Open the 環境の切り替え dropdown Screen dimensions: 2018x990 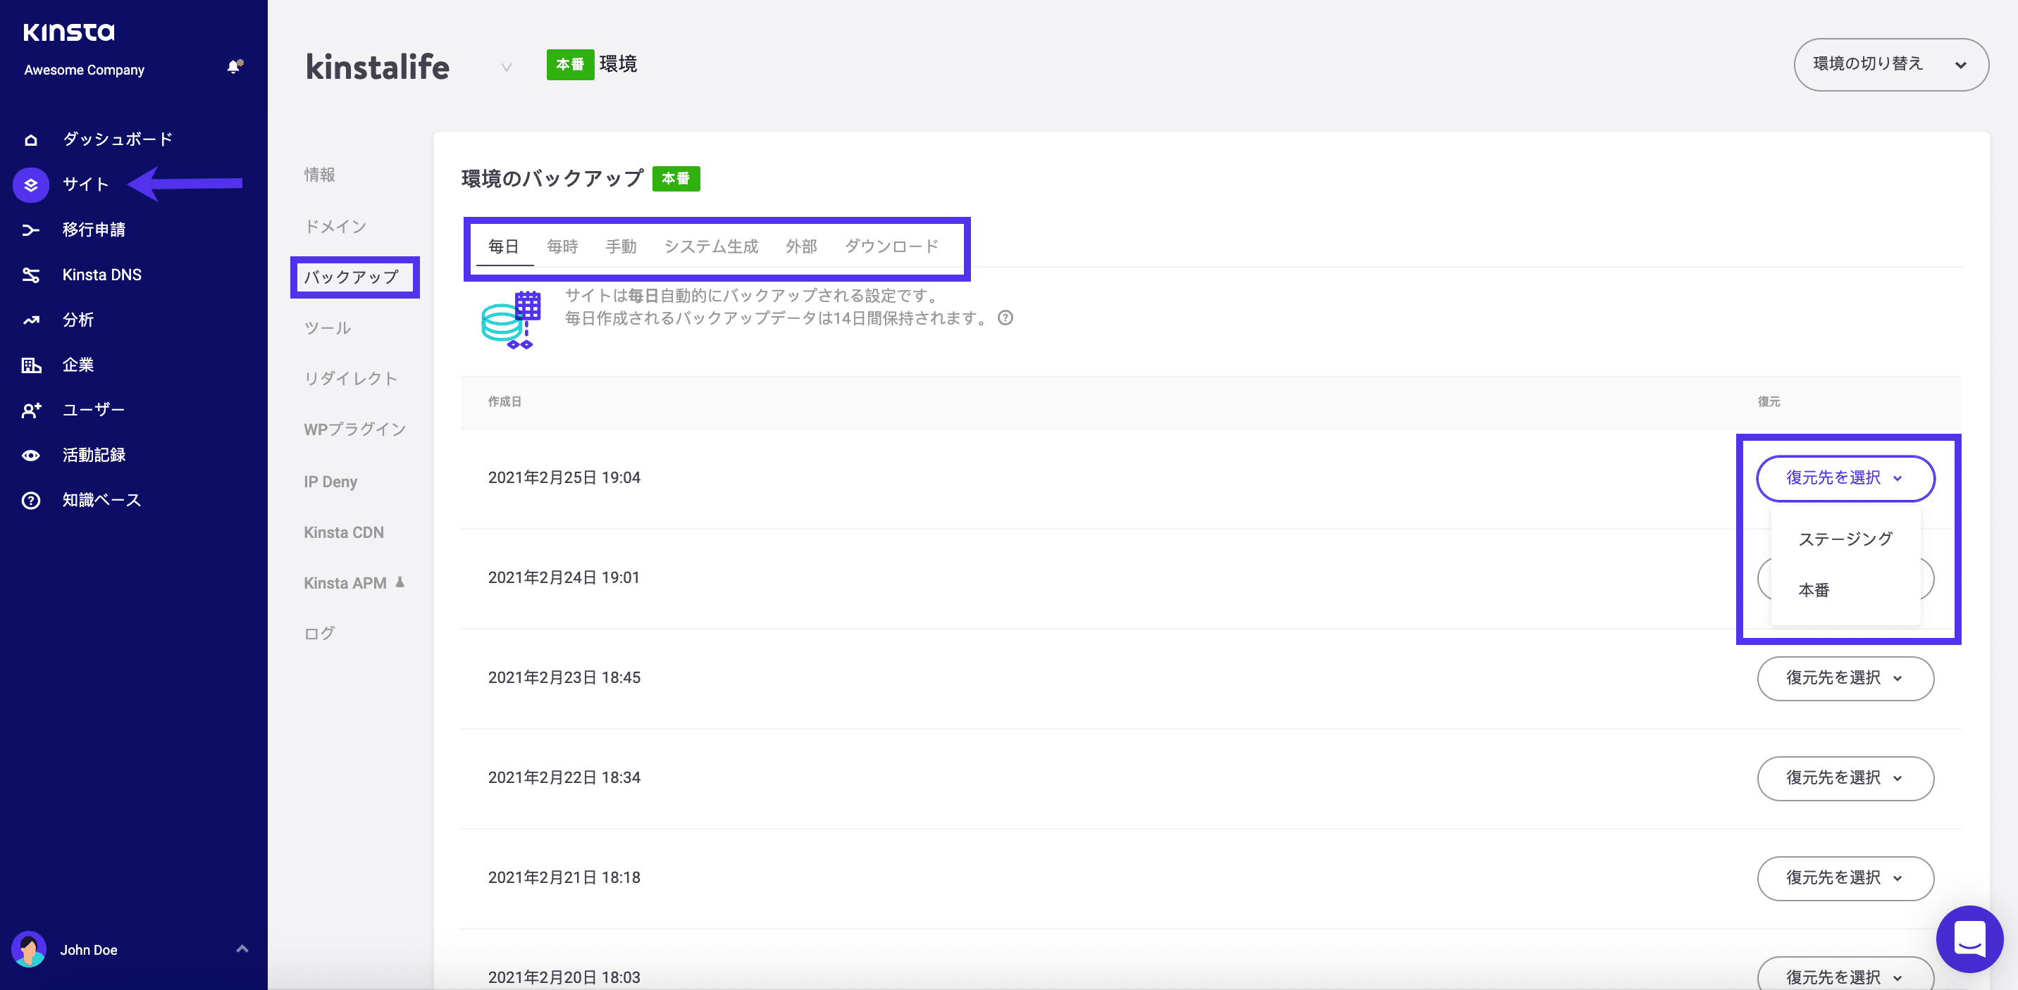(x=1891, y=64)
